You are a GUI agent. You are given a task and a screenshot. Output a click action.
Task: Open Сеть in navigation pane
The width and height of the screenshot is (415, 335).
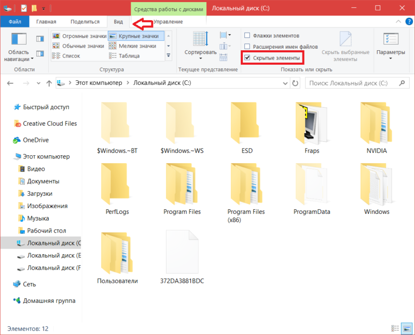click(x=24, y=284)
